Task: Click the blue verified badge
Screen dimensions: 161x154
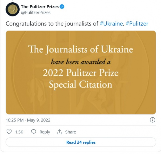Action: [x=62, y=7]
